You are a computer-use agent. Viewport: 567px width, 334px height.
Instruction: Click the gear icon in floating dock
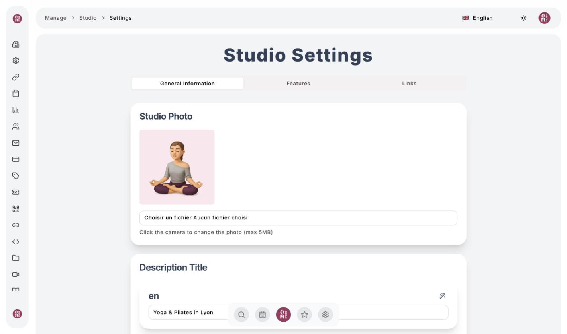point(326,315)
